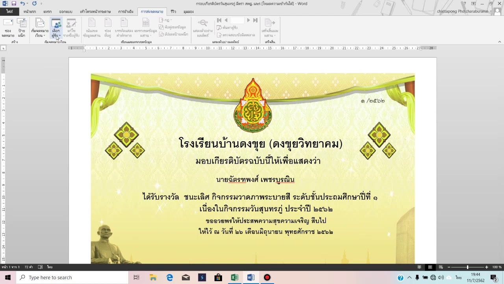This screenshot has width=504, height=284.
Task: Open Excel from the taskbar
Action: (x=234, y=277)
